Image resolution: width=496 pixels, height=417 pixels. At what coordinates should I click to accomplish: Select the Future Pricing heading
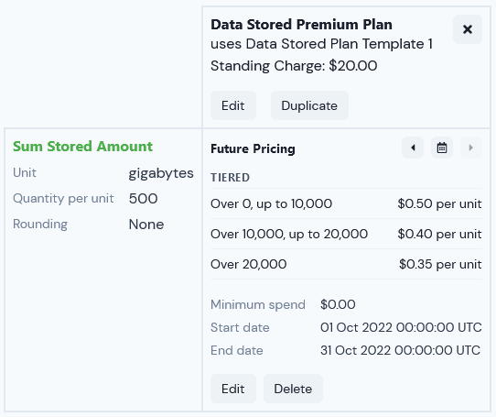[x=253, y=148]
